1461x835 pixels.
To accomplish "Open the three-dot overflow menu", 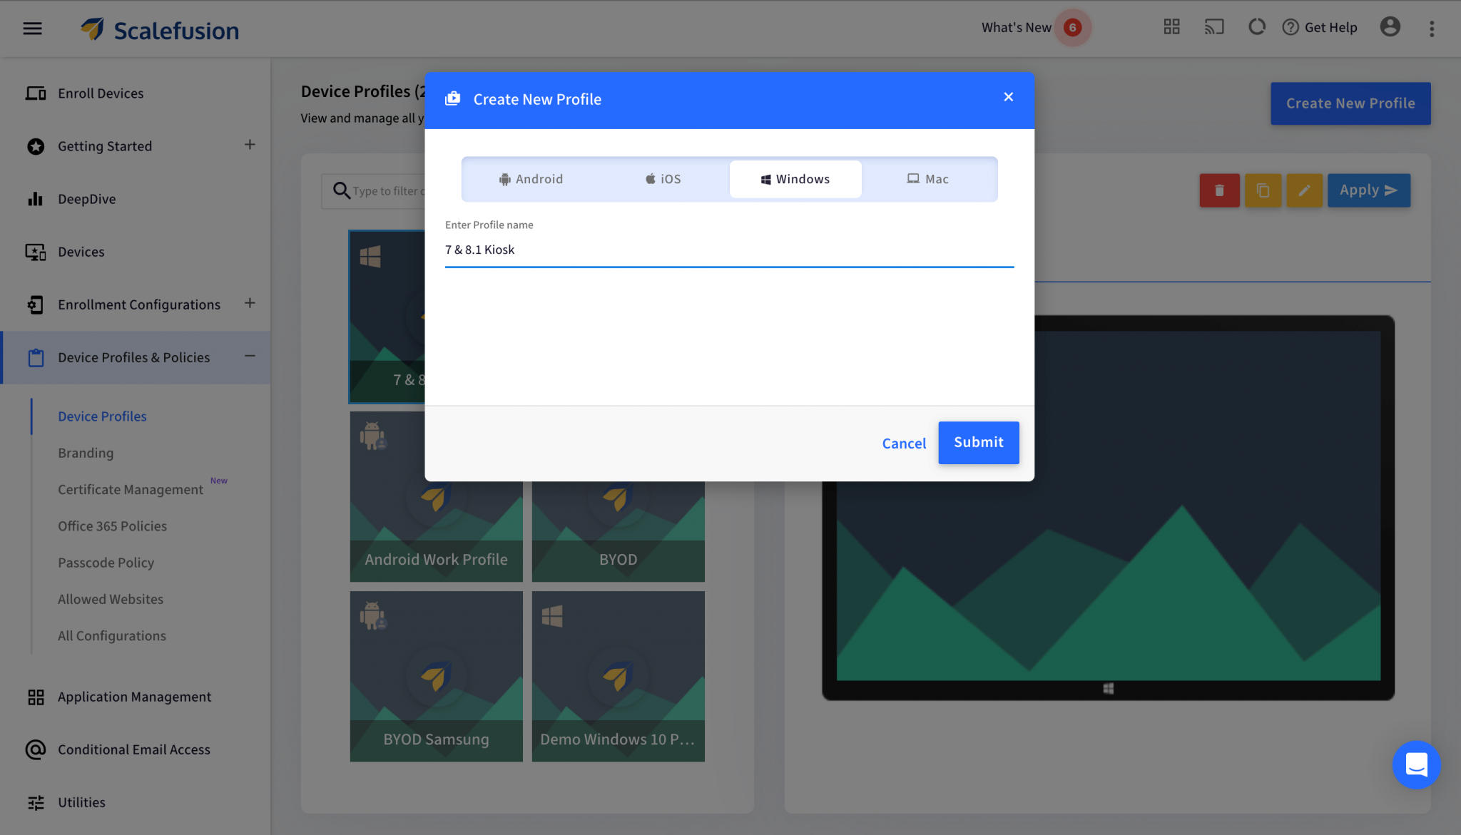I will click(1432, 29).
